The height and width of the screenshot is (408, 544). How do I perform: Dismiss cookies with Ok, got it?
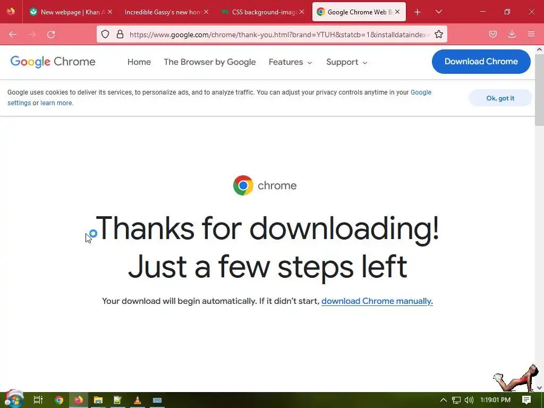point(500,98)
